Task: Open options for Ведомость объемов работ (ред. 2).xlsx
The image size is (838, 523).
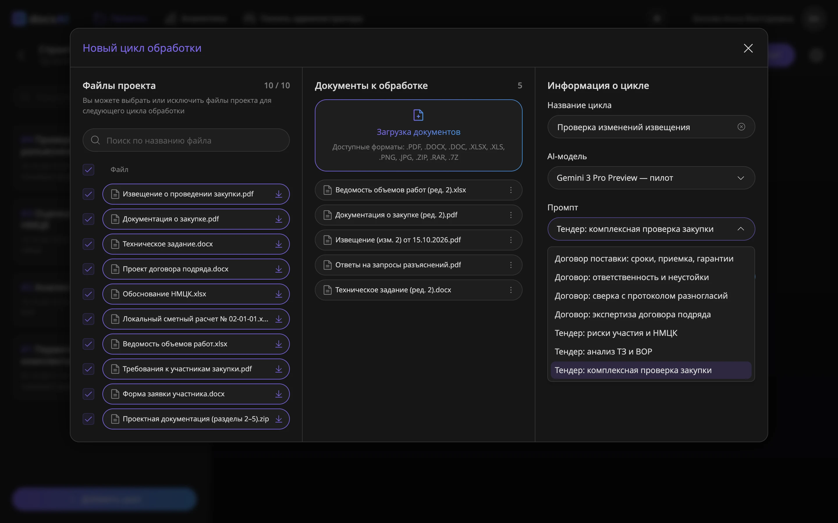Action: (x=511, y=190)
